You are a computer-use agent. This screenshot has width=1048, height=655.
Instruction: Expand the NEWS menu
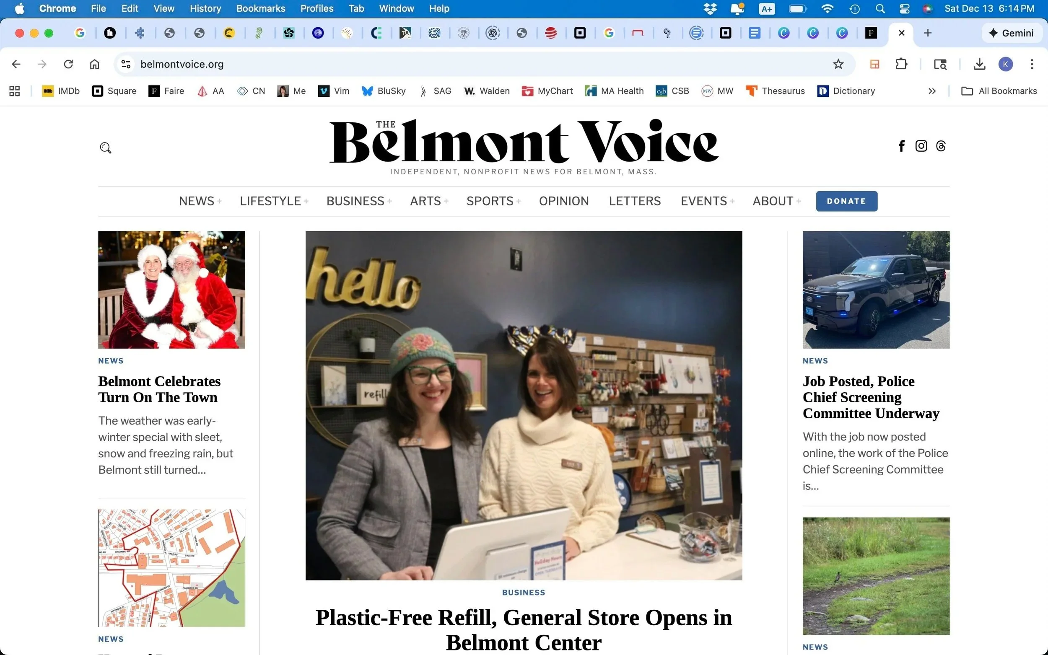[x=200, y=201]
